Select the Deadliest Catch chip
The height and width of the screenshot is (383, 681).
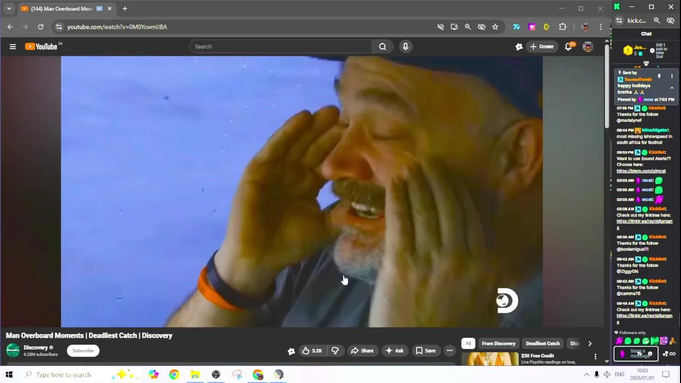click(543, 344)
